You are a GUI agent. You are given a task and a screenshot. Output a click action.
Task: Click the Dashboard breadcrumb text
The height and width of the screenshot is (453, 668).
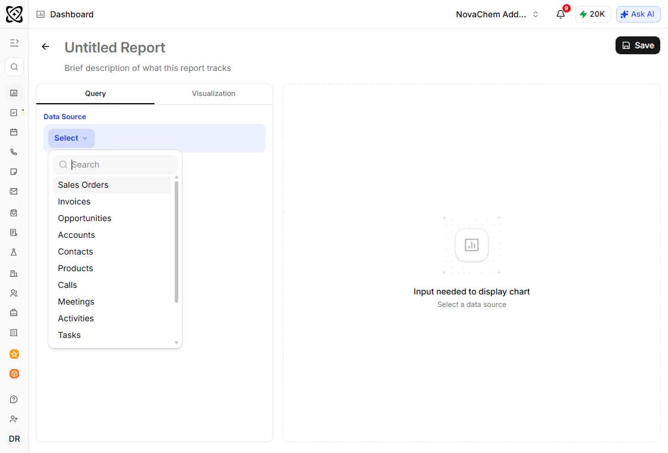click(72, 14)
